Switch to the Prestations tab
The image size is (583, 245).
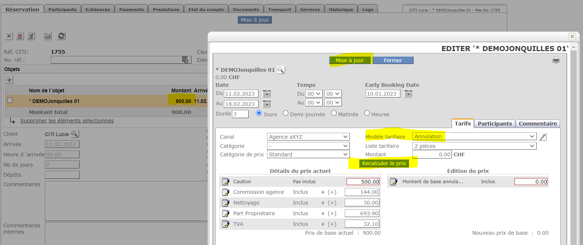point(166,9)
